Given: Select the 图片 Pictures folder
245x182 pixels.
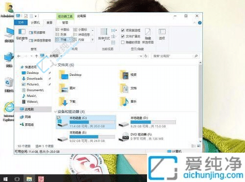Looking at the screenshot, I should [x=67, y=88].
